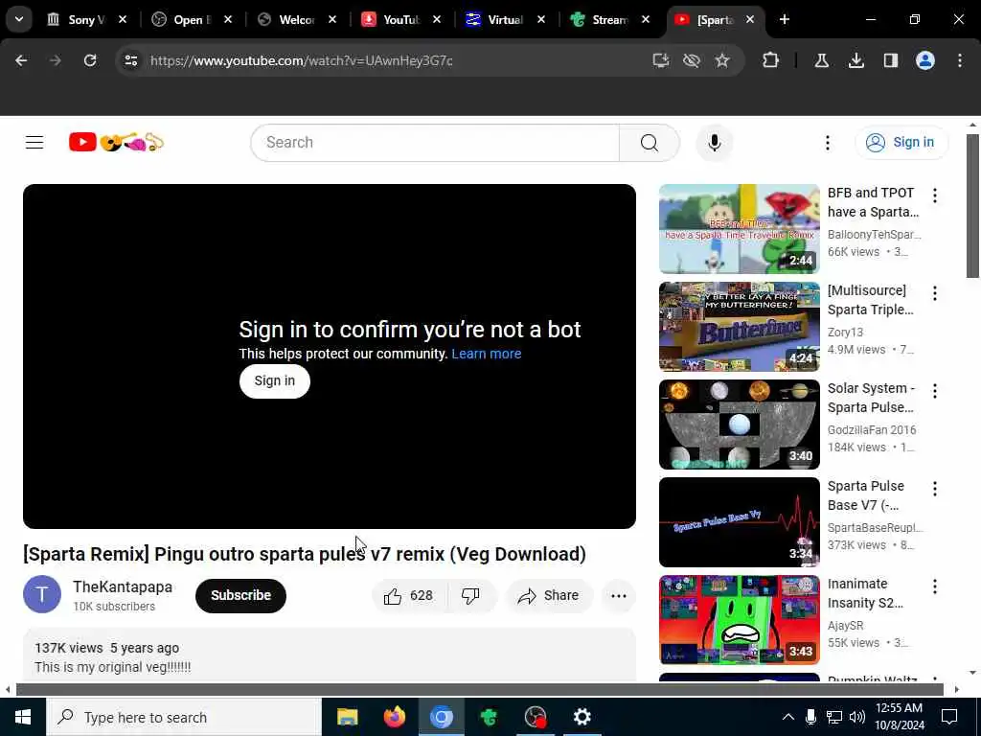
Task: Switch to the Welcome tab
Action: (x=296, y=19)
